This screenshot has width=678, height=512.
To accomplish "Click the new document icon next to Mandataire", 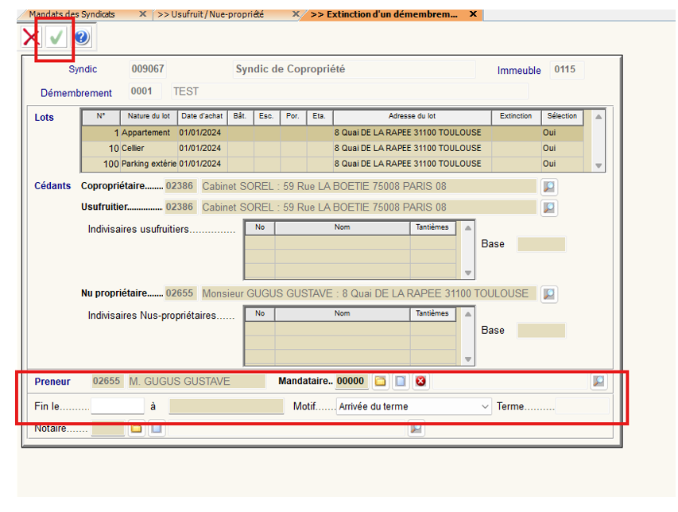I will (401, 382).
